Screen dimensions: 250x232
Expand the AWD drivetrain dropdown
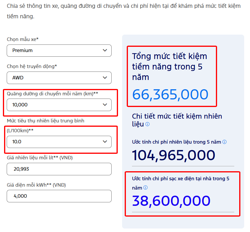[59, 78]
